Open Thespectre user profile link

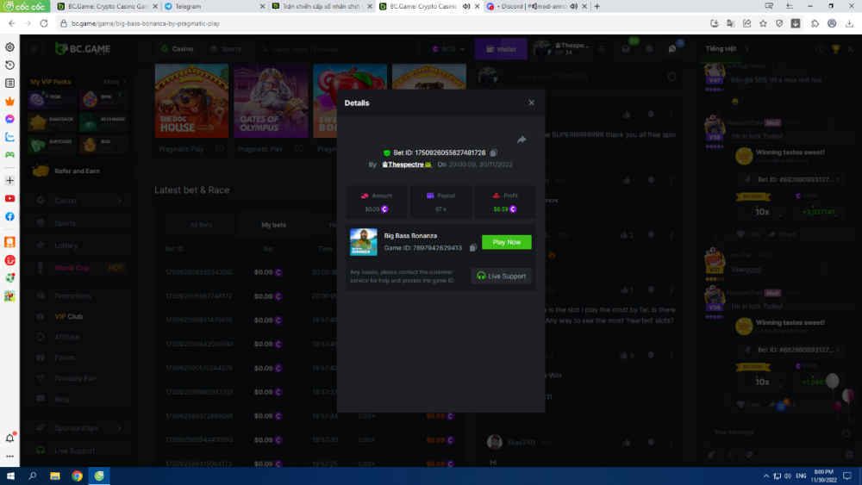405,164
